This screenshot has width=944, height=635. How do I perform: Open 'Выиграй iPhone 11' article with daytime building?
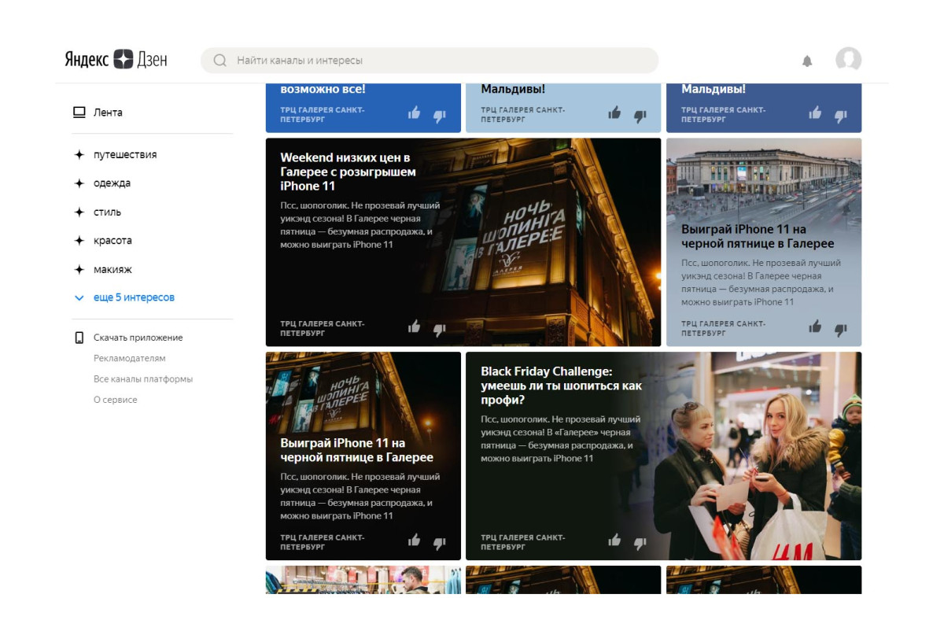764,242
